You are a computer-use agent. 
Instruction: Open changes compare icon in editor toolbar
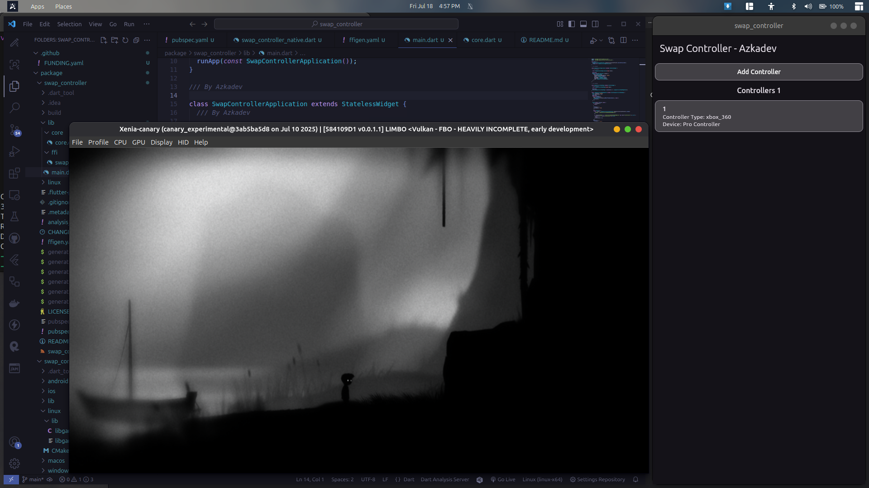pyautogui.click(x=611, y=40)
